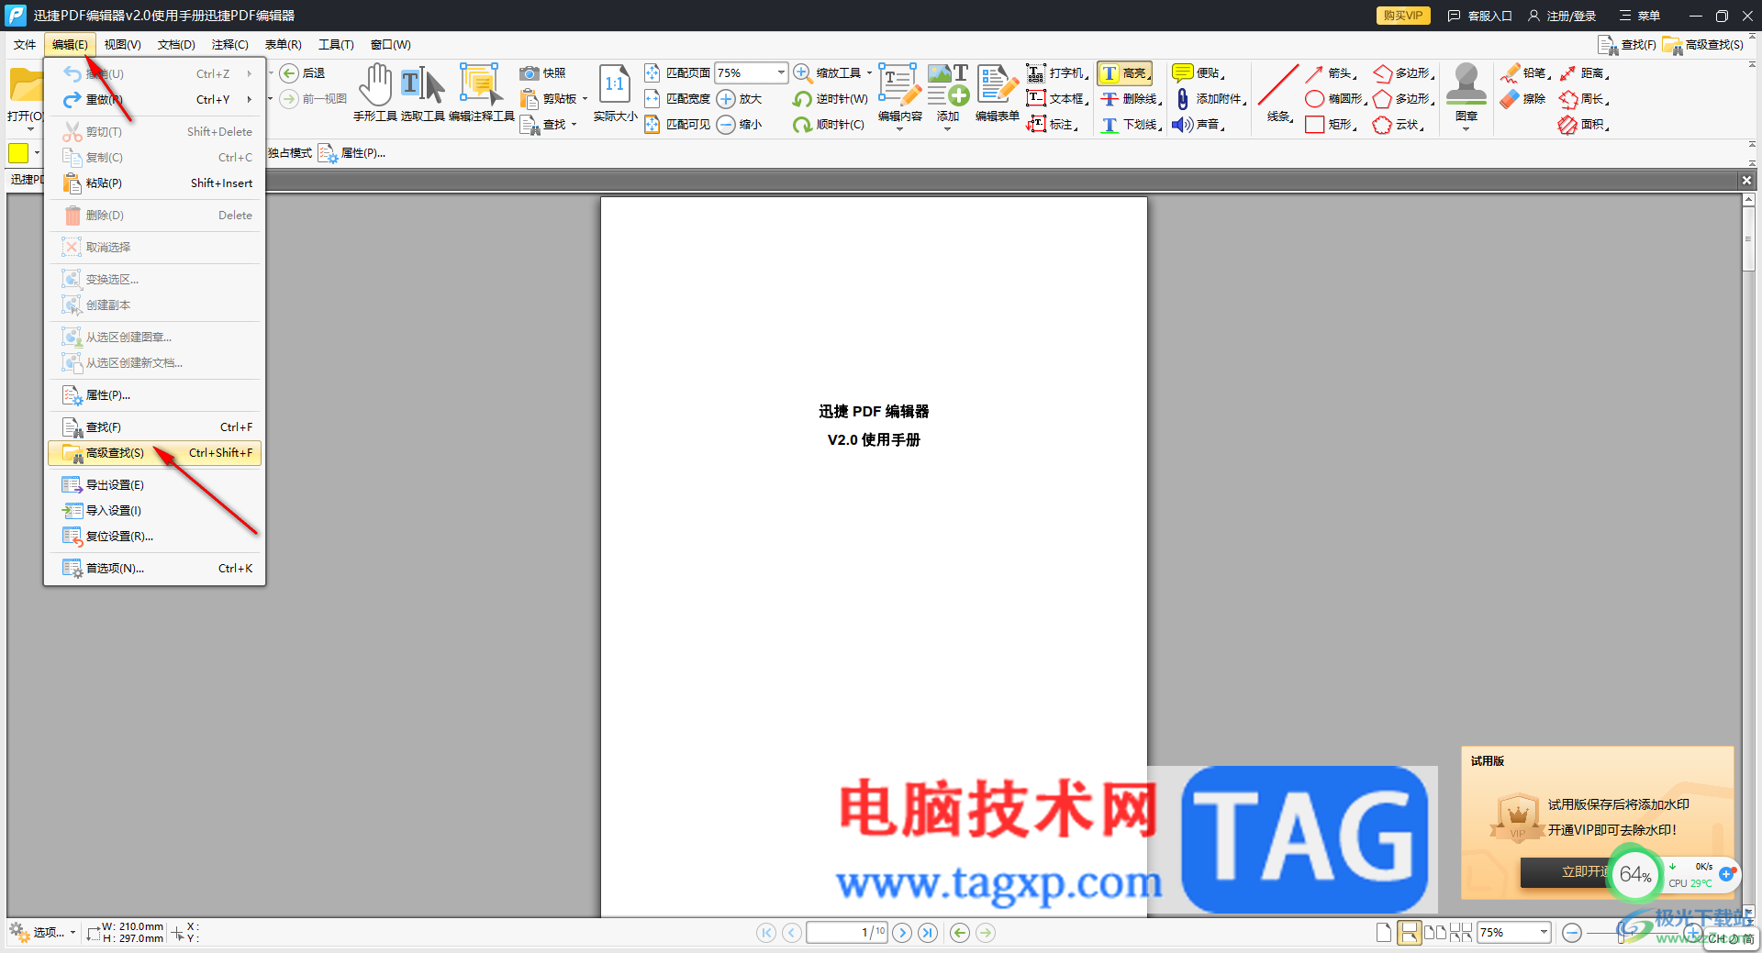
Task: Select the Rectangle tool (矩形)
Action: pos(1331,125)
